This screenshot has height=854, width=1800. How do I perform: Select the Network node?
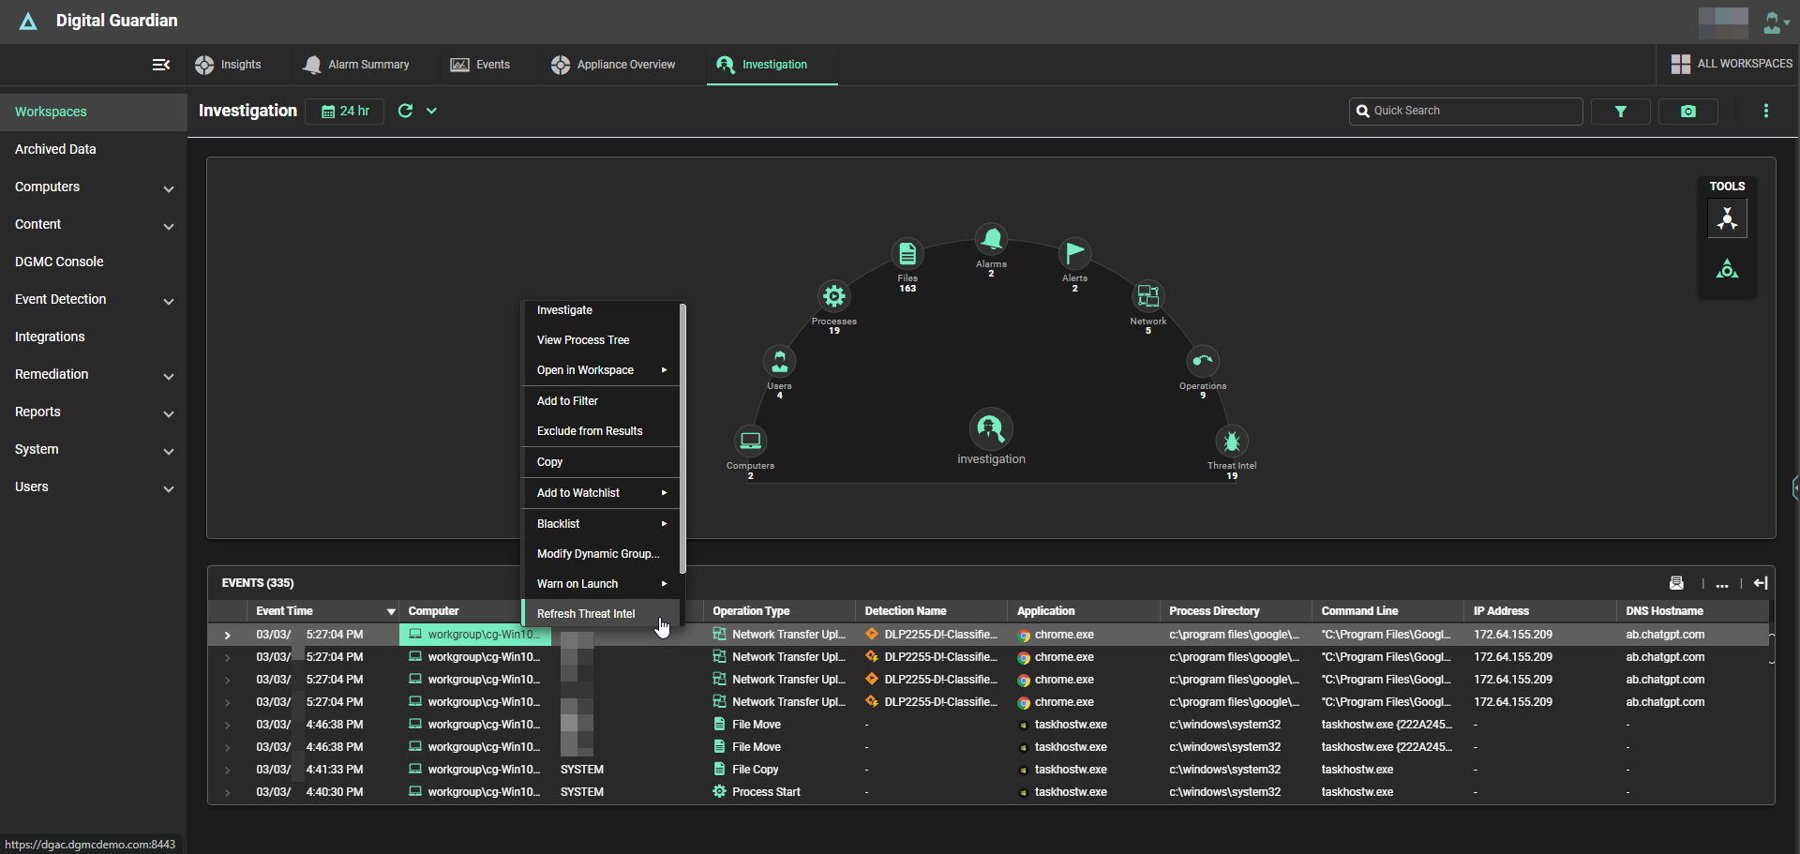tap(1147, 297)
